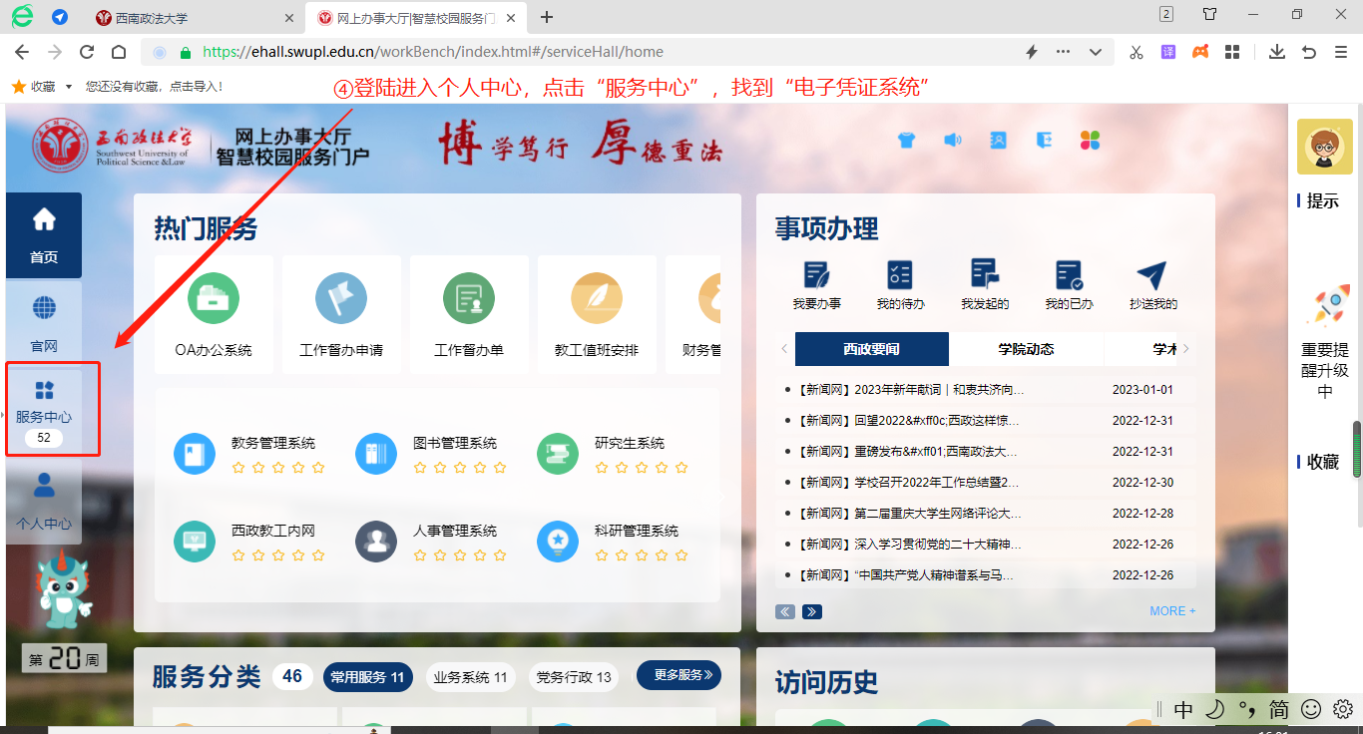Click the 服务中心 sidebar icon

point(44,390)
